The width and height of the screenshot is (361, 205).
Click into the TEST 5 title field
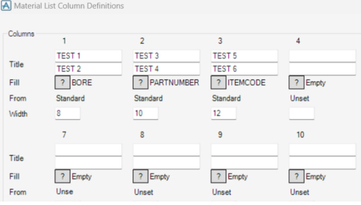[244, 56]
